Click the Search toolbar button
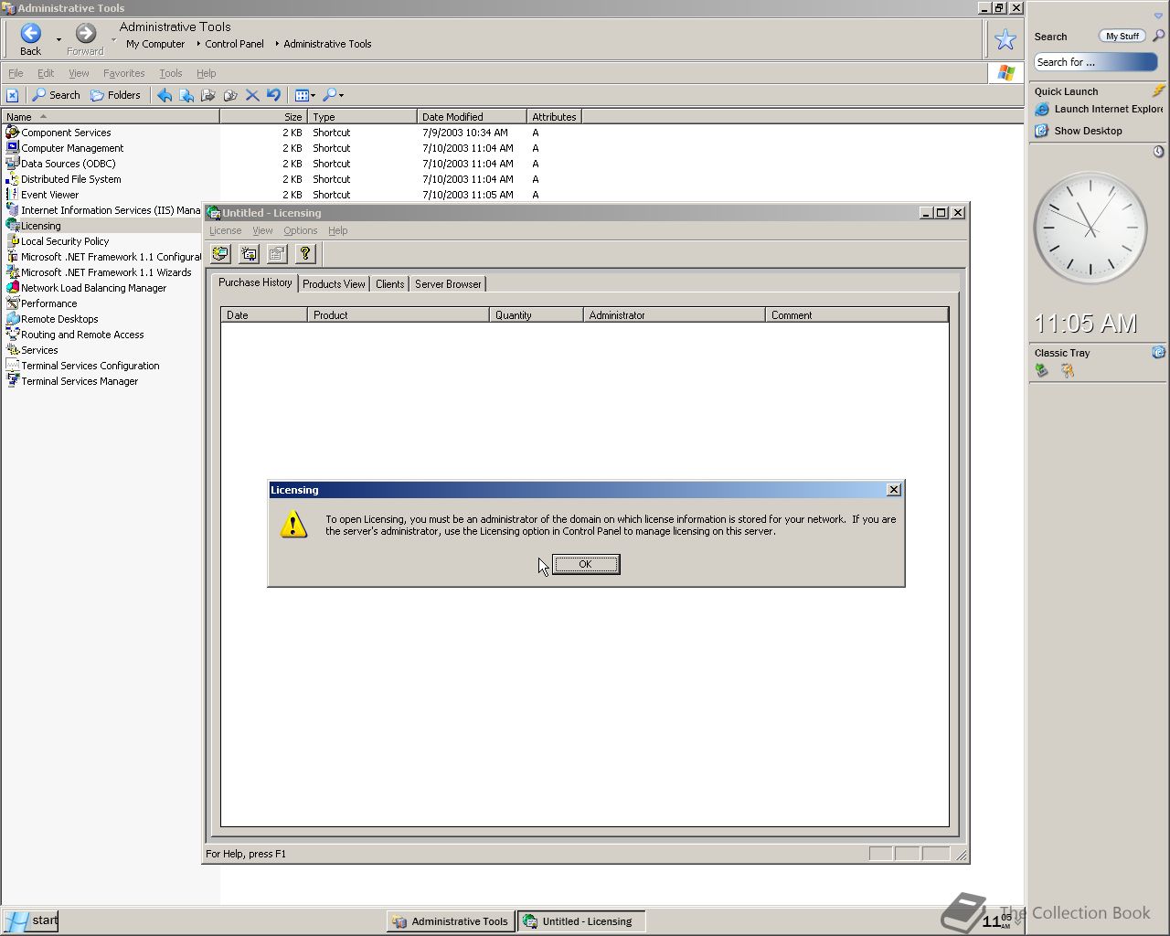The width and height of the screenshot is (1170, 936). (x=56, y=95)
